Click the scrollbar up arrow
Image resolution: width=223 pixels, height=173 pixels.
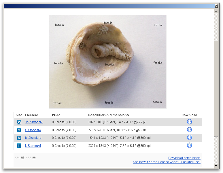click(216, 11)
